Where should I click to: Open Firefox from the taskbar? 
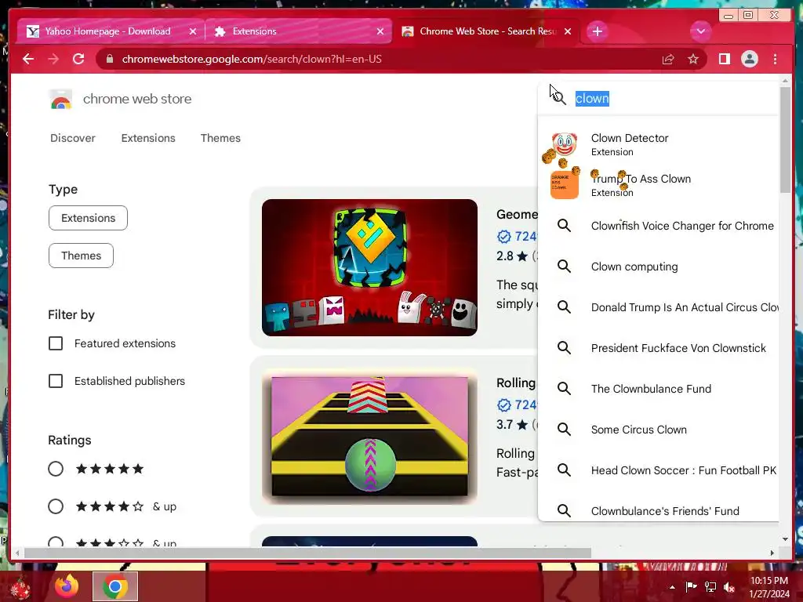tap(67, 586)
